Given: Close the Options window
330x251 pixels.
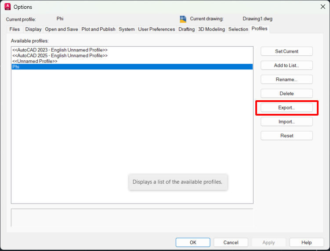Looking at the screenshot, I should (323, 7).
